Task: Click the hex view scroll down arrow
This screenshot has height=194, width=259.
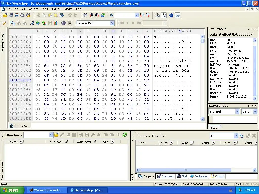Action: (x=203, y=119)
